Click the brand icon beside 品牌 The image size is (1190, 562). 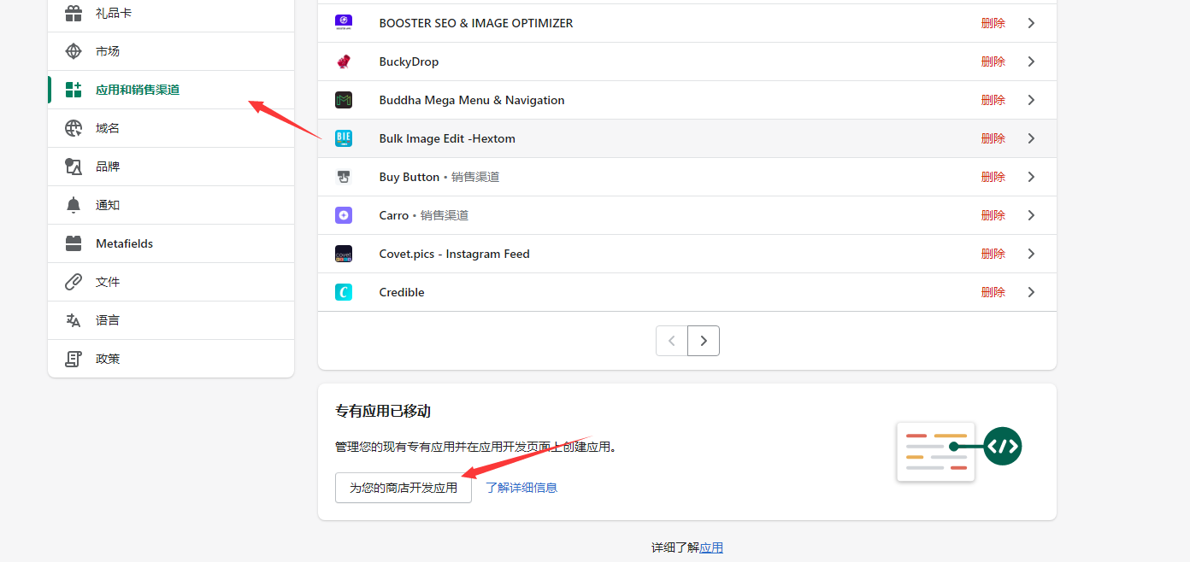coord(74,167)
